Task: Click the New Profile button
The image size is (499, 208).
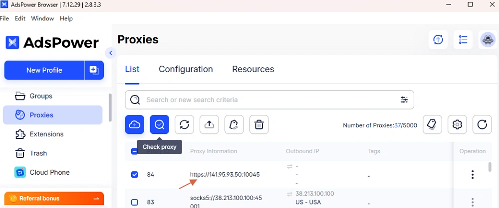Action: (x=44, y=70)
